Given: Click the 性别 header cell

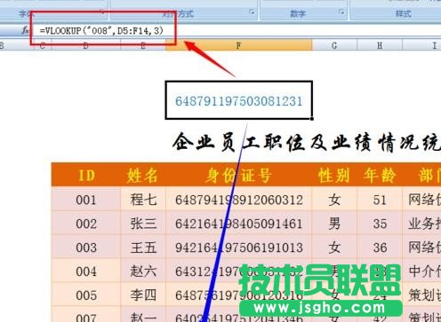Looking at the screenshot, I should pyautogui.click(x=334, y=175).
